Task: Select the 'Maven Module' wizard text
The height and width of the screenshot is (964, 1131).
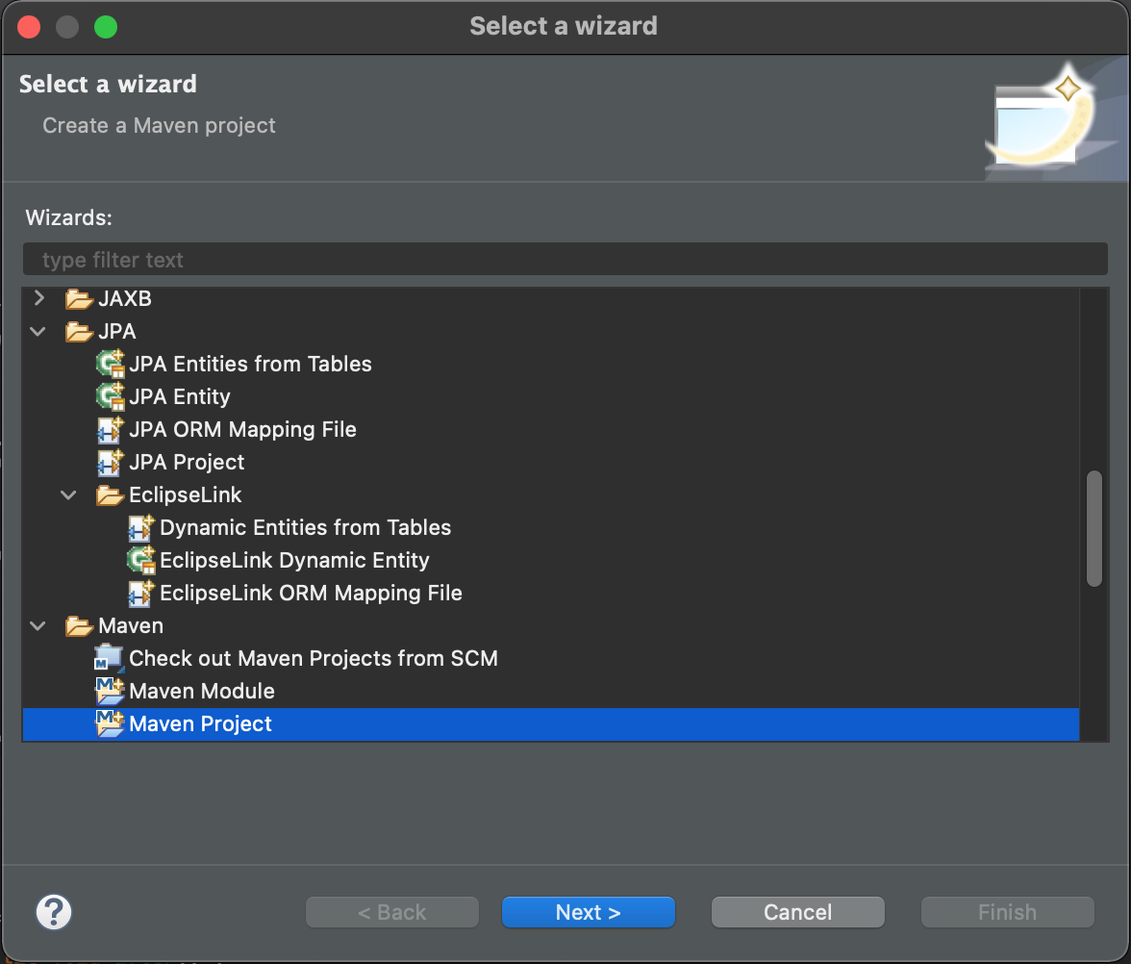Action: pyautogui.click(x=202, y=691)
